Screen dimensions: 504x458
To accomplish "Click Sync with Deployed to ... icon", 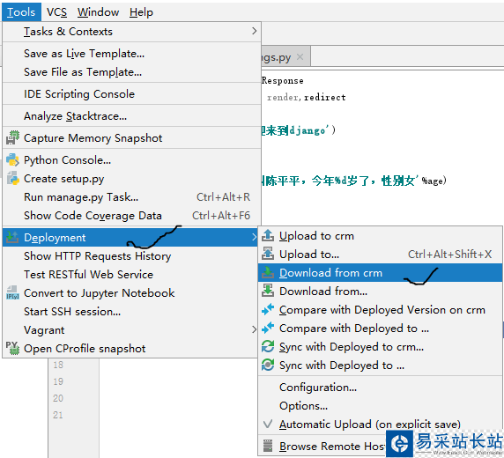I will click(x=268, y=366).
